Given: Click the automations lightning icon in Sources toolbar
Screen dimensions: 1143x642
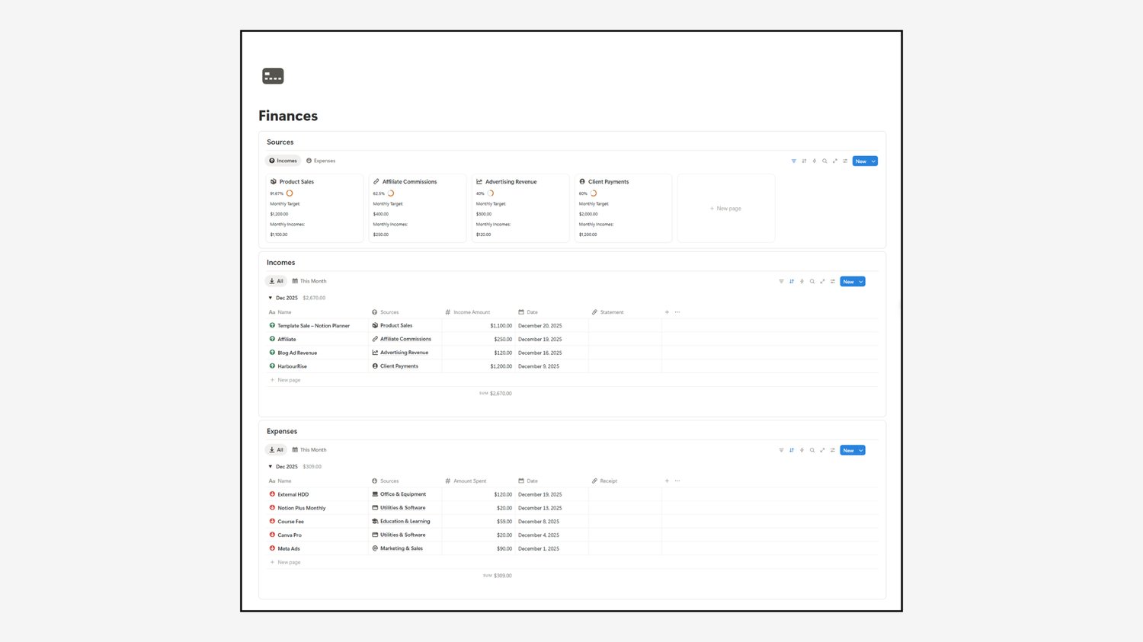Looking at the screenshot, I should click(815, 161).
